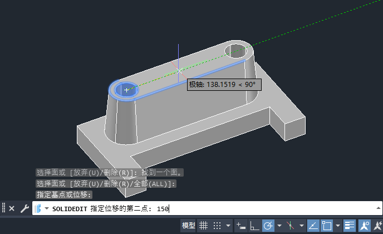
Task: Click the command line drag grip
Action: tap(3, 208)
